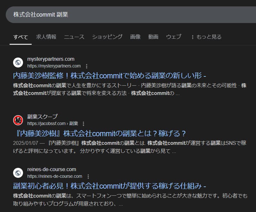Open the 動画 tab
Viewport: 256px width, 212px height.
point(153,37)
